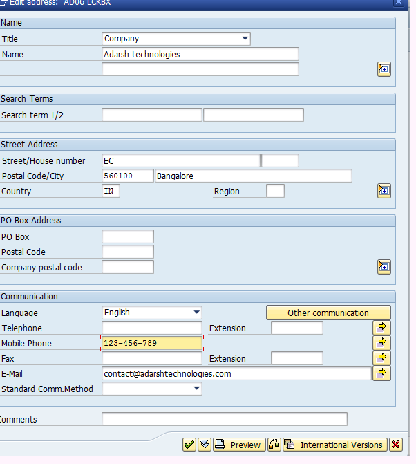Click the first Search term field

[x=151, y=115]
